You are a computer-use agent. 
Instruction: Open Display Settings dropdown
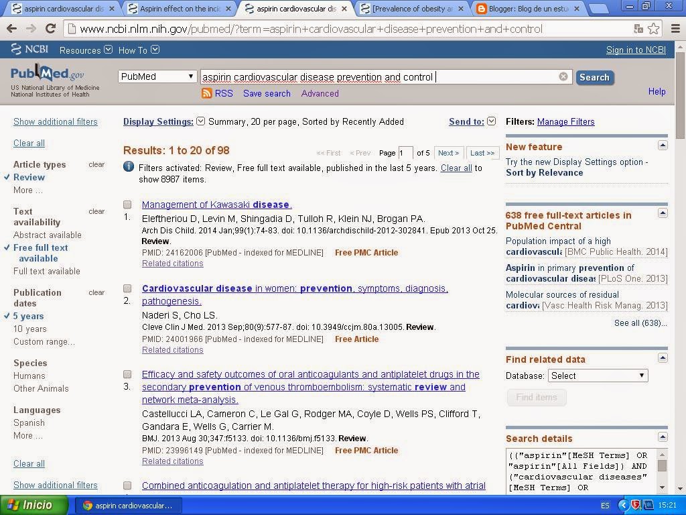click(163, 121)
